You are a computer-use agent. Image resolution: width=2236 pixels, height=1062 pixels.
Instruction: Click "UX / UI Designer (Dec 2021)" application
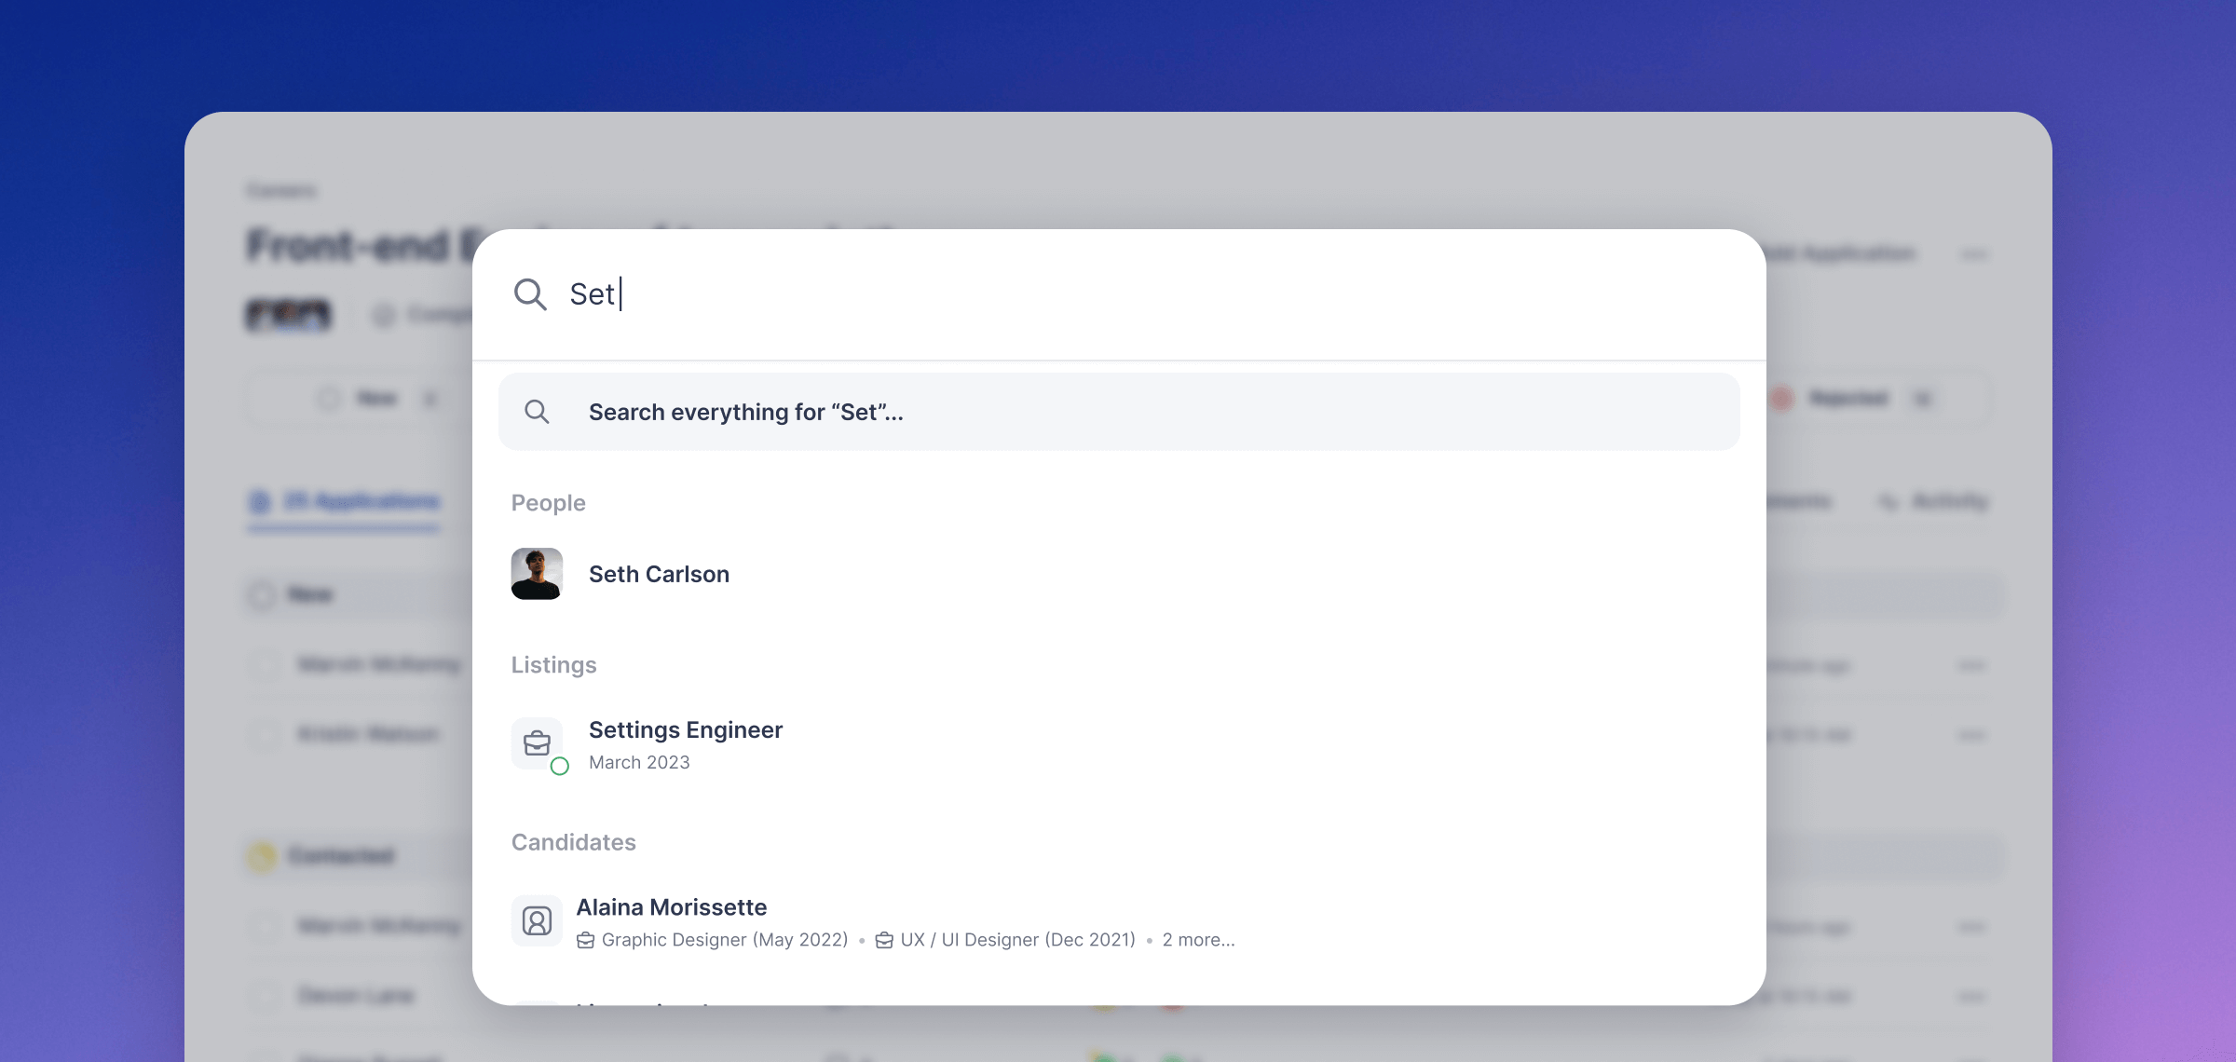click(x=1018, y=940)
